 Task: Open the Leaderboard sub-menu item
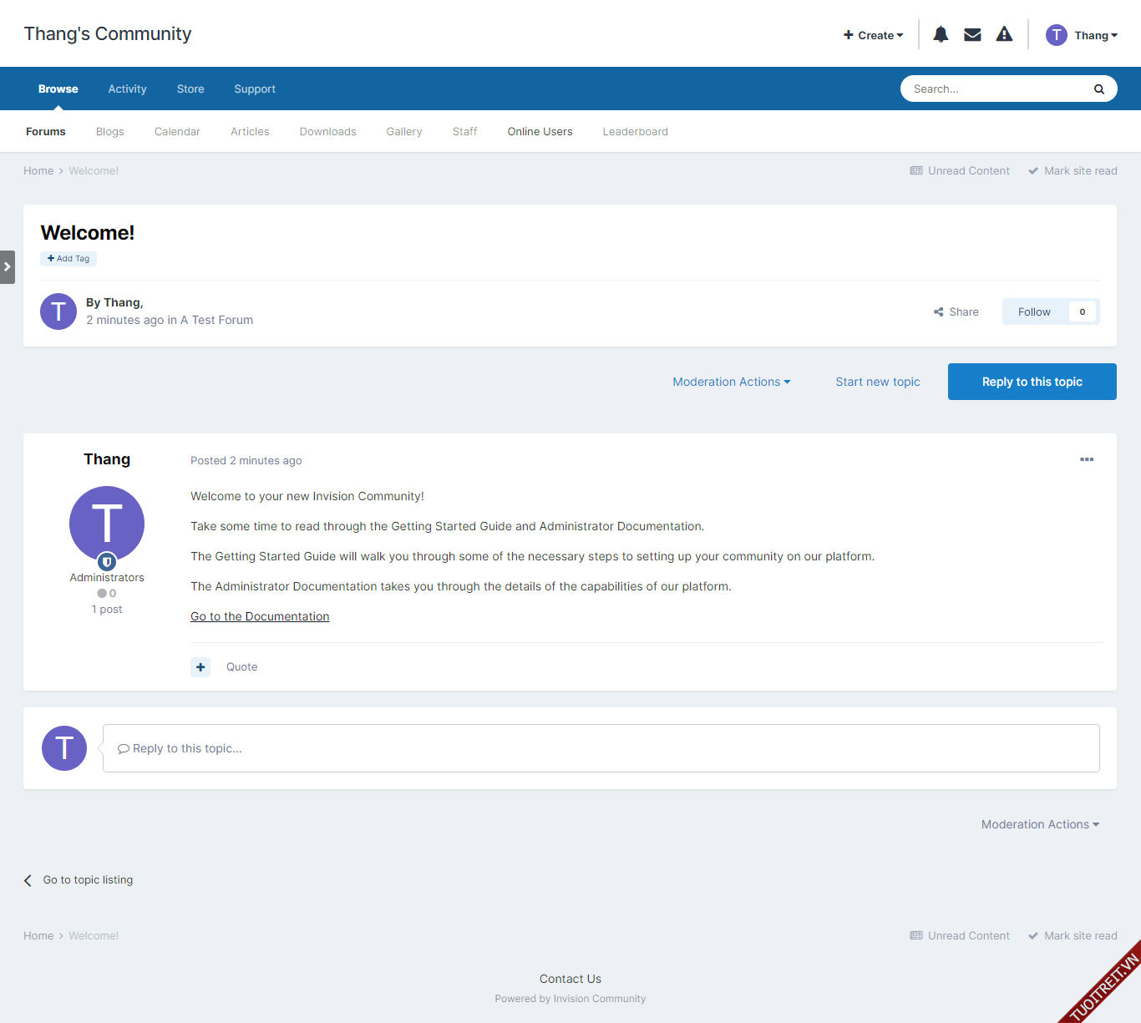tap(635, 132)
